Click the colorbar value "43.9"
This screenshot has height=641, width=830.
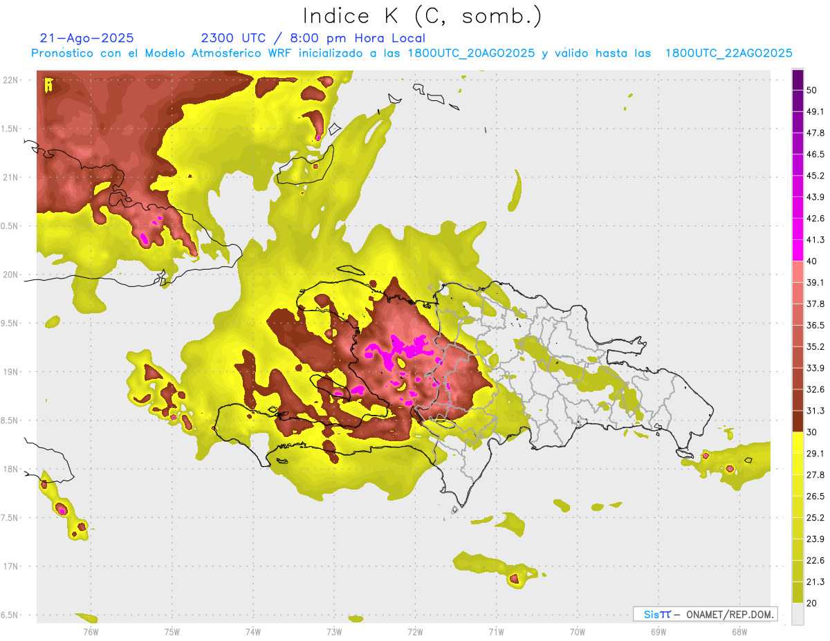(x=815, y=197)
